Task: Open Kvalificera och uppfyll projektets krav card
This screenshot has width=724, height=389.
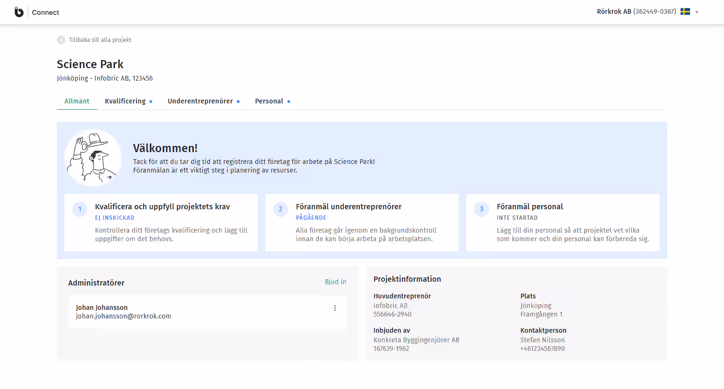Action: tap(161, 223)
